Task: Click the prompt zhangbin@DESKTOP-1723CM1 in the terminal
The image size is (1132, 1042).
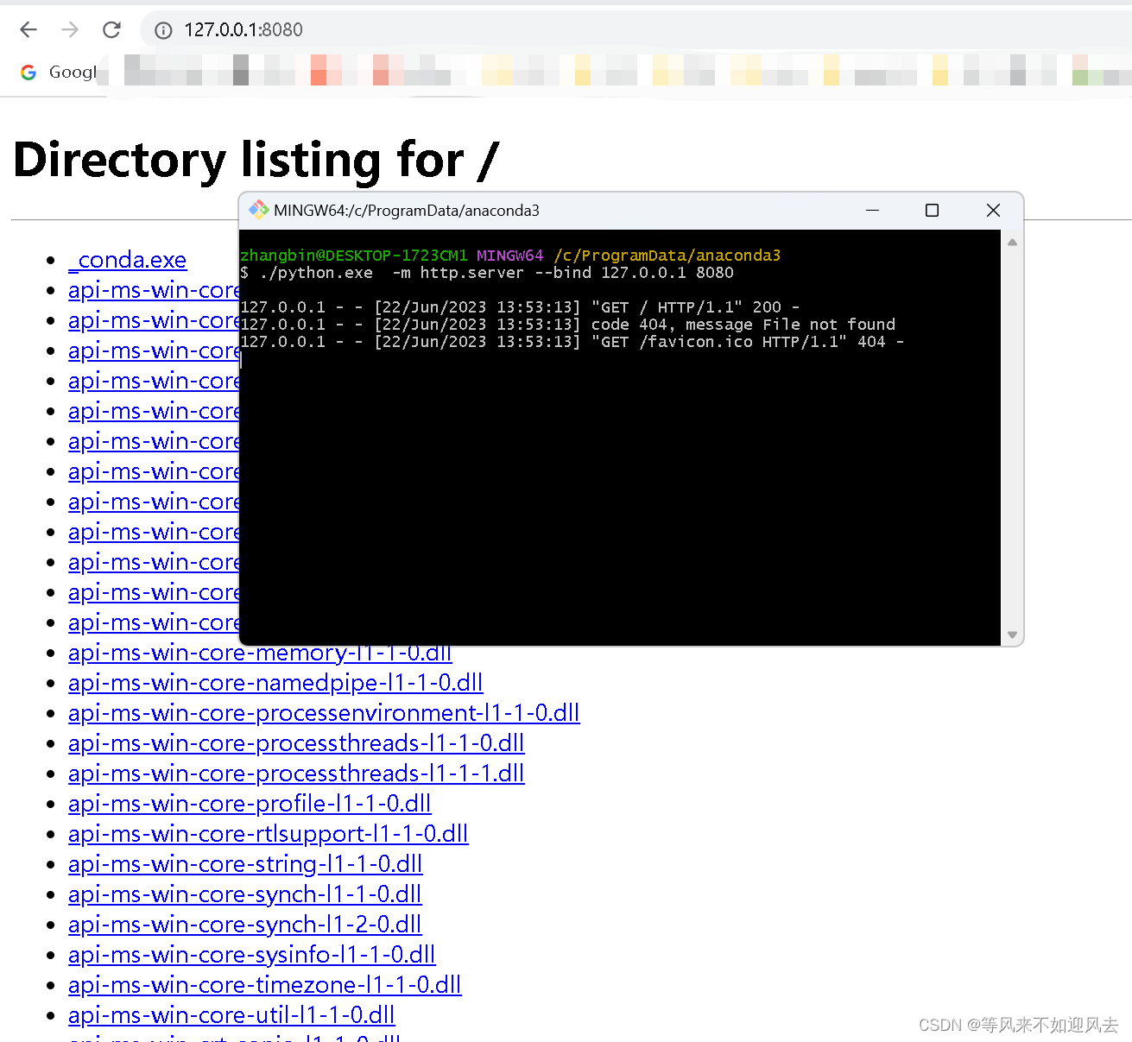Action: pyautogui.click(x=354, y=256)
